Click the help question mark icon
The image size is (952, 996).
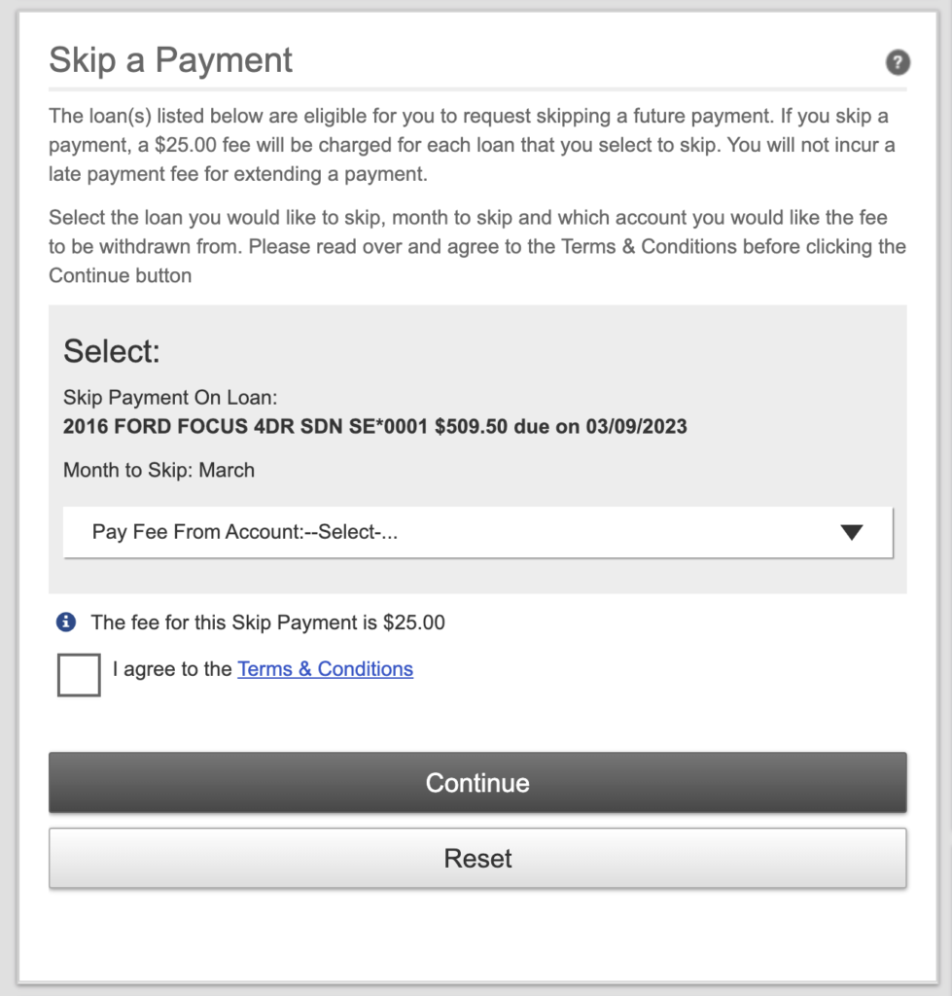click(x=897, y=63)
